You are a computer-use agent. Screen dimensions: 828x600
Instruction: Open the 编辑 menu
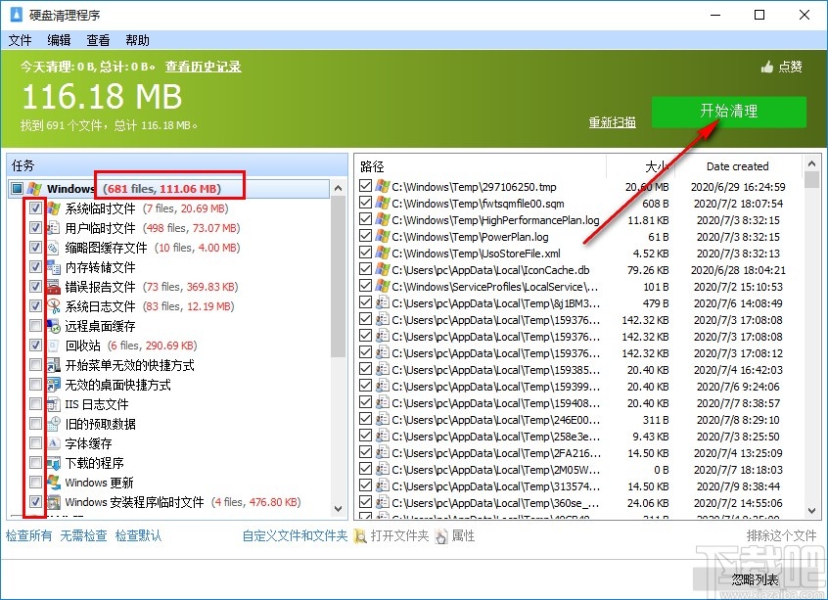(59, 40)
